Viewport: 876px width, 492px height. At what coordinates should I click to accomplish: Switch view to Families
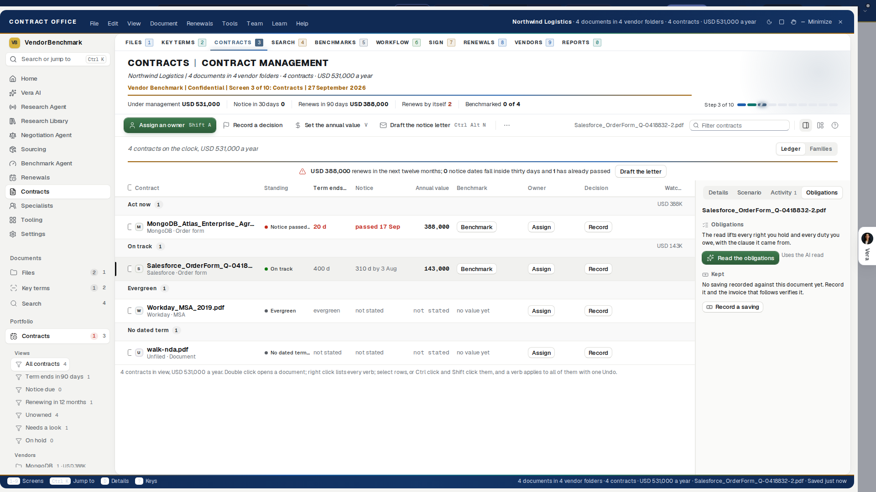click(821, 149)
